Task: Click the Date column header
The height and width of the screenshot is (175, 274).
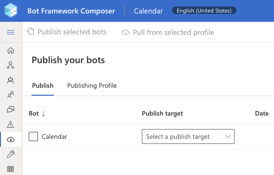Action: click(x=262, y=113)
